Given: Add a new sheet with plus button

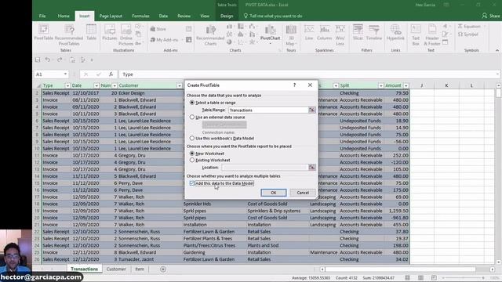Looking at the screenshot, I should click(x=163, y=269).
